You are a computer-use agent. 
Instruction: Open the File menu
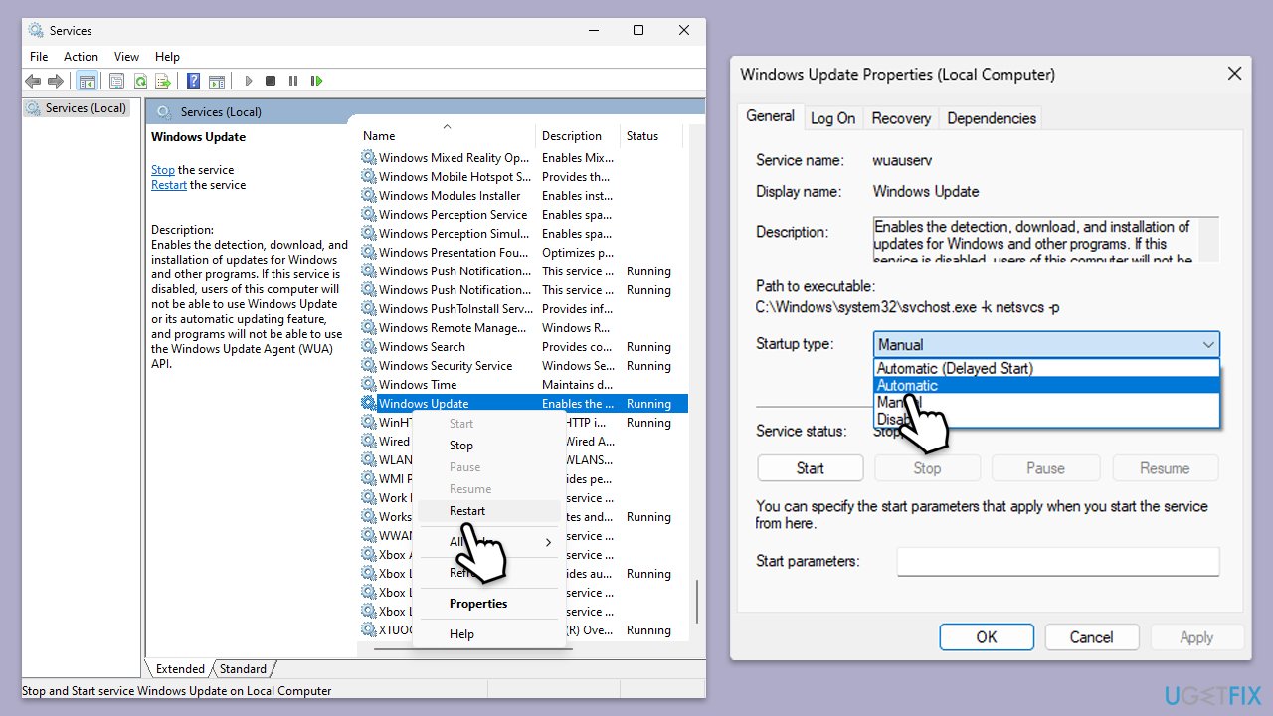coord(39,57)
